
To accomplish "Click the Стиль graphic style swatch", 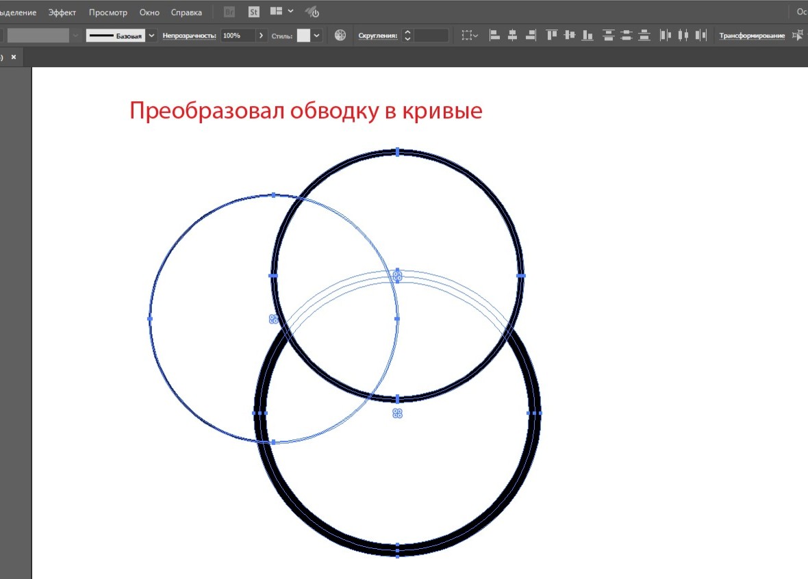I will click(x=303, y=36).
